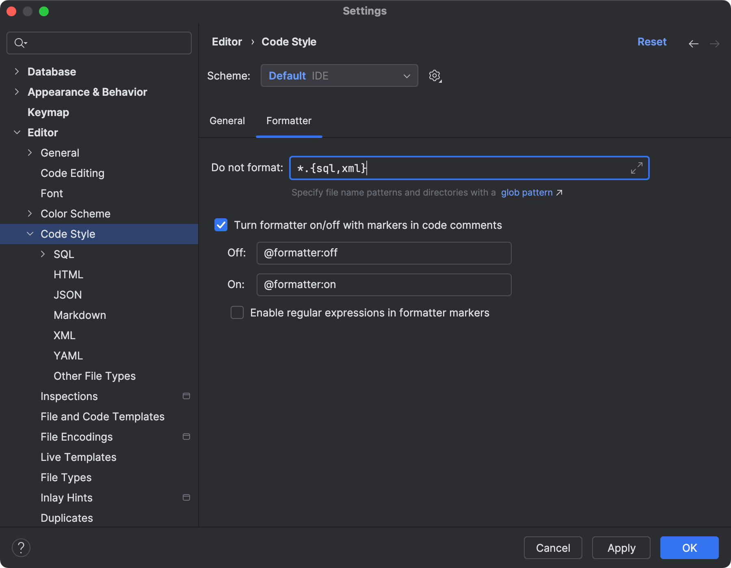Click the @formatter:off input field
731x568 pixels.
383,253
